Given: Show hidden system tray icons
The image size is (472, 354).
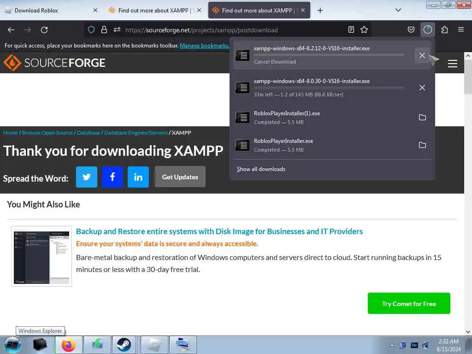Looking at the screenshot, I should tap(392, 345).
